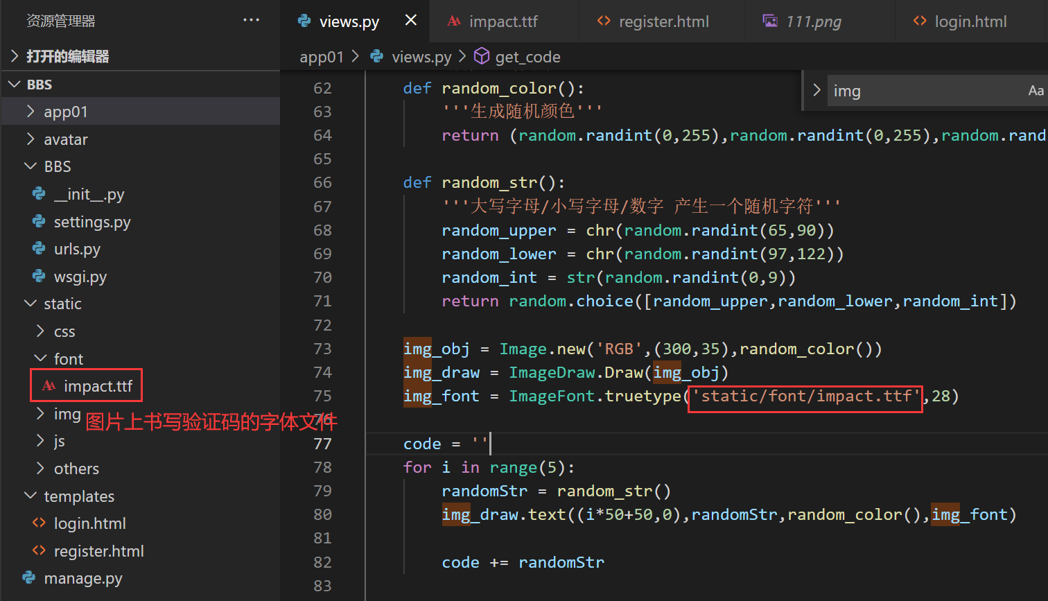The image size is (1048, 601).
Task: Click image icon on 111.png tab
Action: 770,21
